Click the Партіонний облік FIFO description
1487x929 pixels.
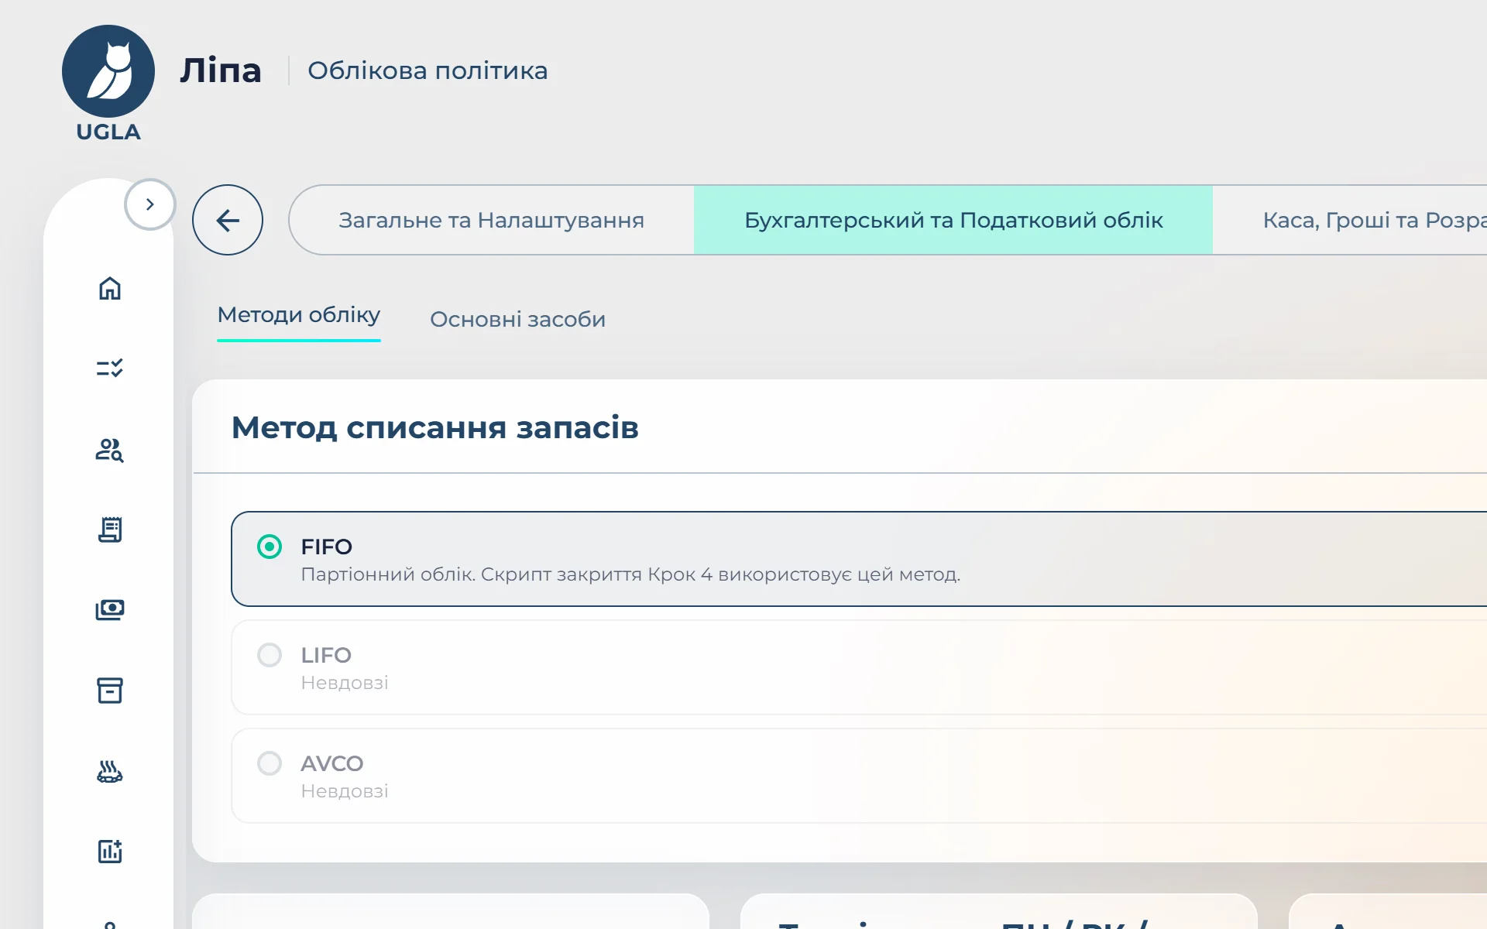point(630,574)
